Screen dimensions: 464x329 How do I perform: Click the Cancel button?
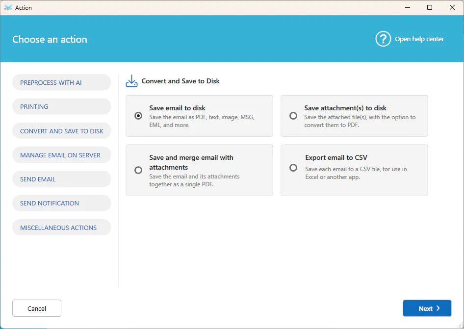pyautogui.click(x=37, y=308)
